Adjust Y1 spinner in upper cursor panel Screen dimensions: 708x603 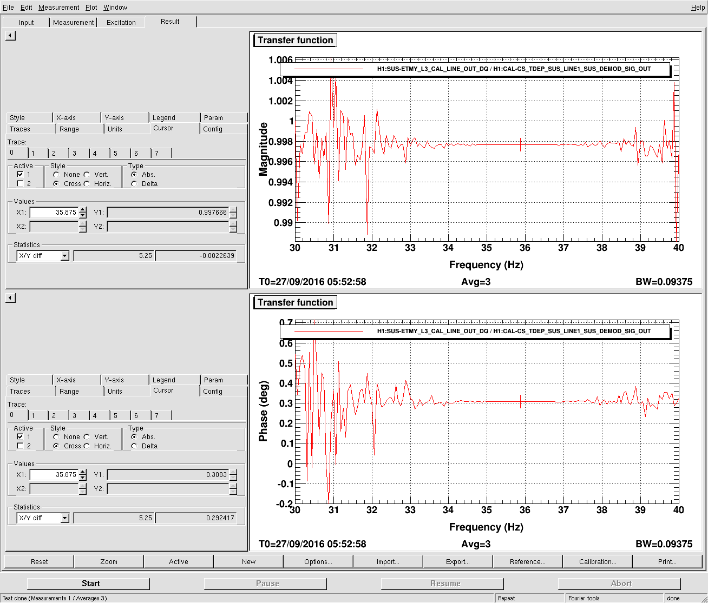[x=233, y=213]
